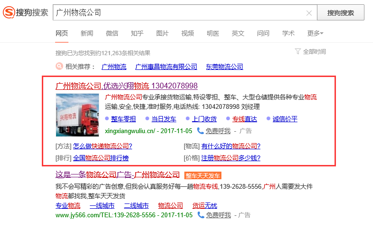Clear the search box with X icon
Screen dimensions: 373x232
[309, 13]
